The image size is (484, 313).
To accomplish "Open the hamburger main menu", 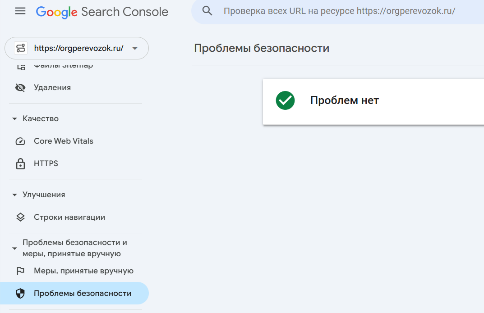I will tap(20, 11).
